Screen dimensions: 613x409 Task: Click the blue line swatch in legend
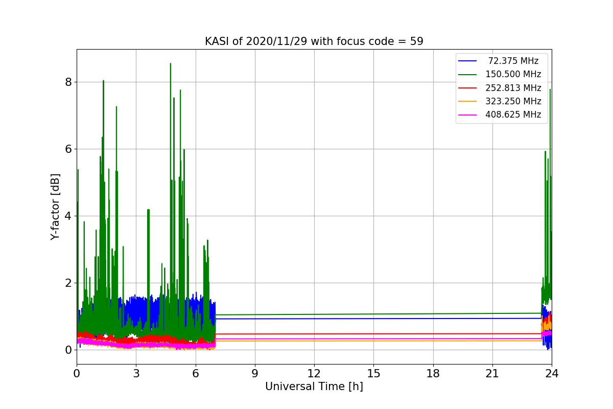click(467, 61)
